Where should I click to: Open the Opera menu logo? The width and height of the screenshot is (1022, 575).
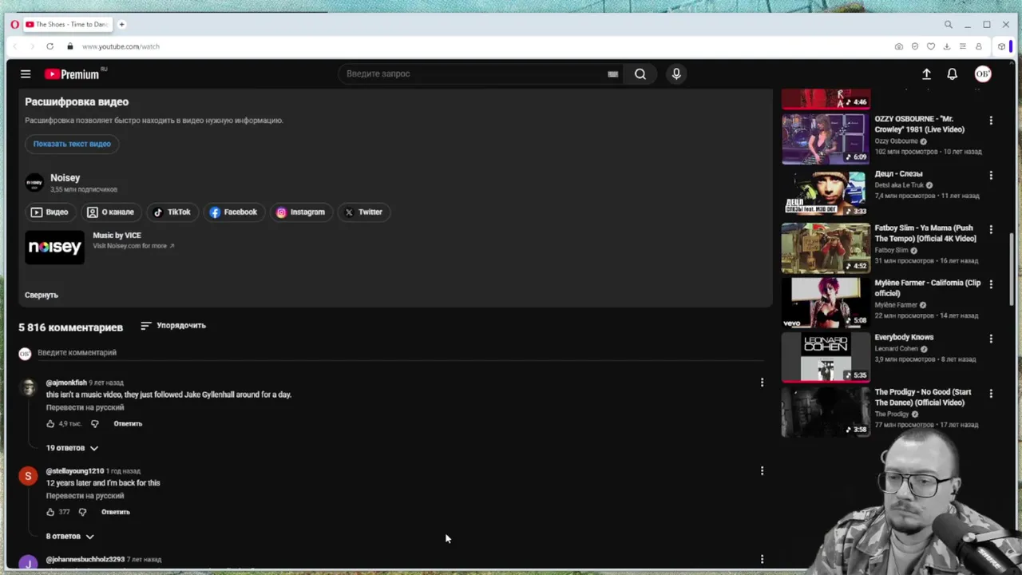click(x=14, y=25)
